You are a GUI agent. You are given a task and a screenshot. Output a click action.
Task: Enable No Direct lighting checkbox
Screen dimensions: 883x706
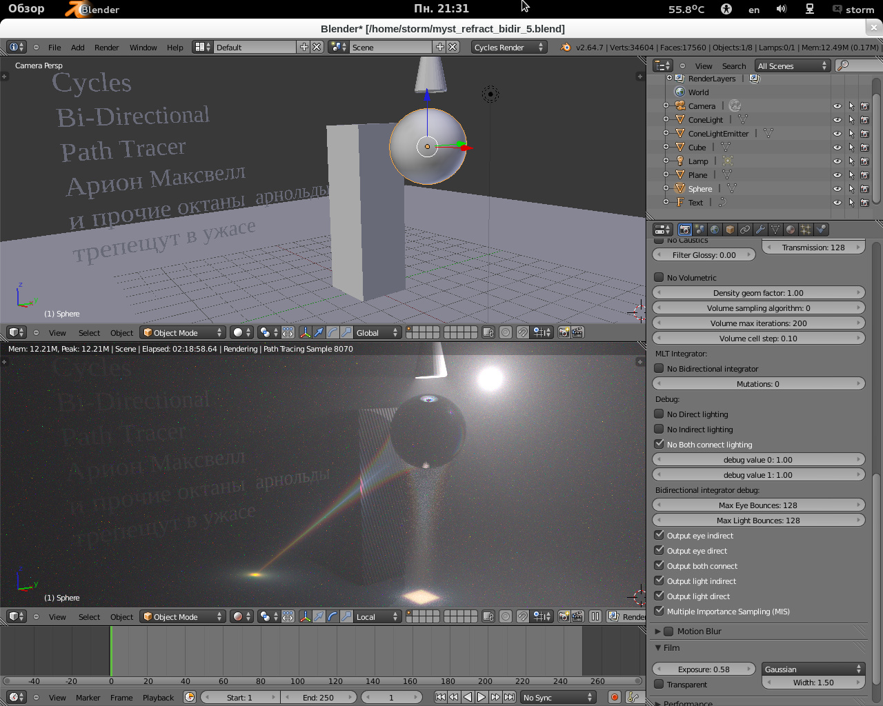coord(659,414)
